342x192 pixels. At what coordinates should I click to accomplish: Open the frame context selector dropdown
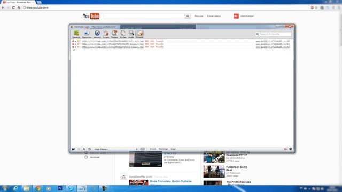(x=116, y=149)
